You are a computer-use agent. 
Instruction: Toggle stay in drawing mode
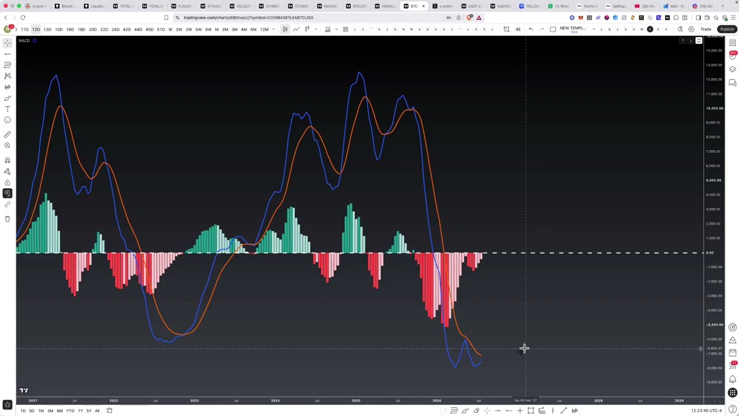point(8,171)
